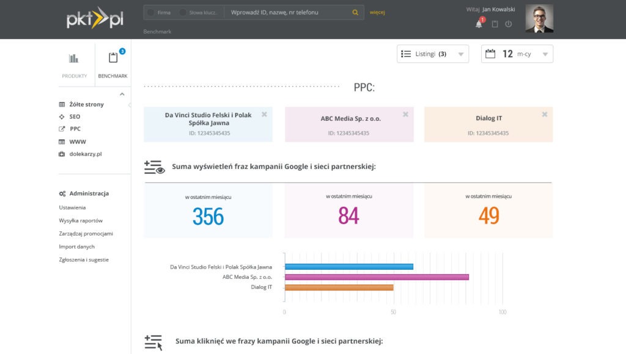Remove ABC Media Sp. z o.o. card

pyautogui.click(x=406, y=114)
